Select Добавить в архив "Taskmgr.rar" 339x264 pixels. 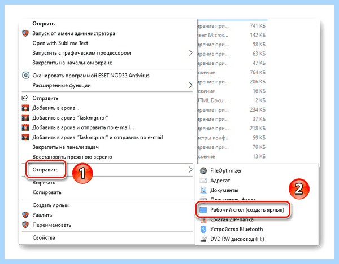click(70, 118)
